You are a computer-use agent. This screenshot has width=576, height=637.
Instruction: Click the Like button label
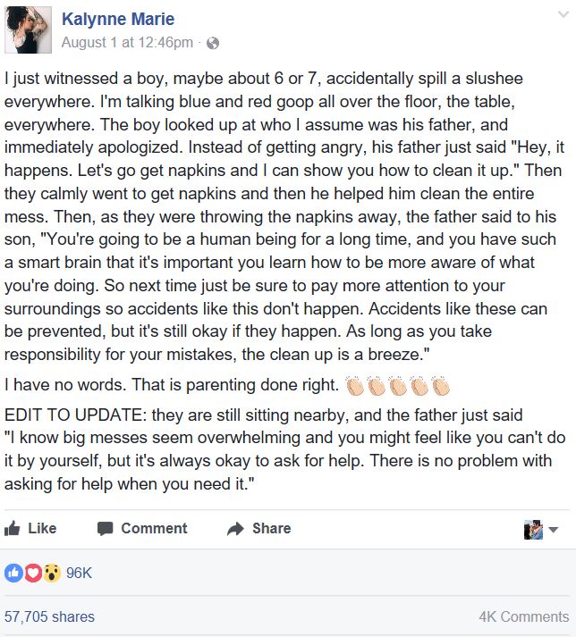pos(42,528)
